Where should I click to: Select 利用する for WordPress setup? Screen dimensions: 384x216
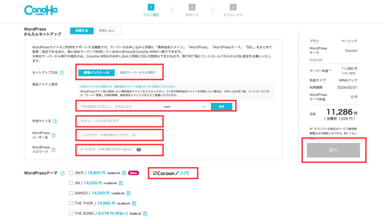click(82, 31)
